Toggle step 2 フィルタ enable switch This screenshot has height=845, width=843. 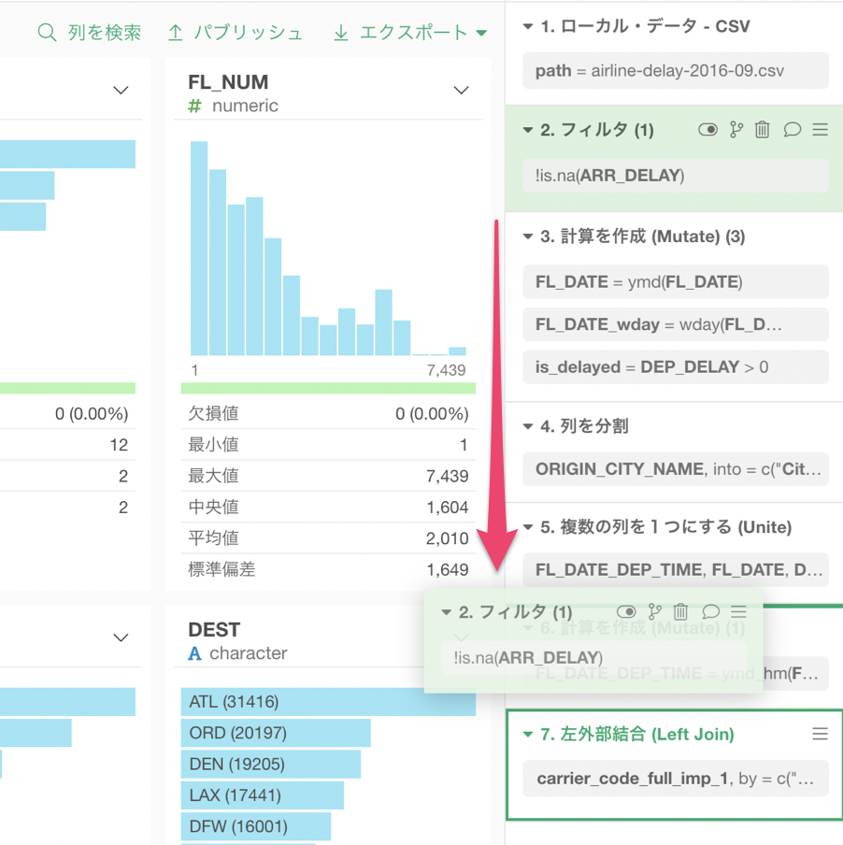[x=707, y=129]
